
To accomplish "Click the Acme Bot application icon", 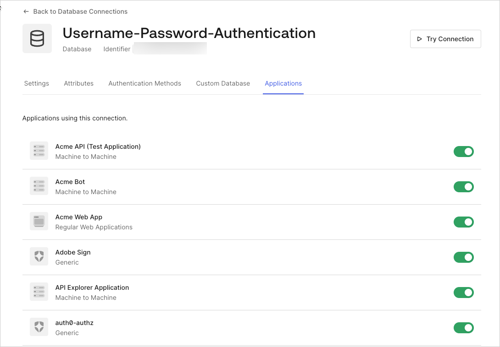I will tap(39, 185).
